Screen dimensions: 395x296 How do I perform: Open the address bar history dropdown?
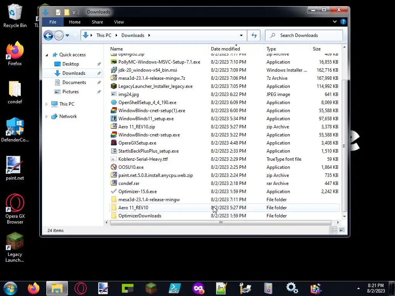click(x=241, y=35)
